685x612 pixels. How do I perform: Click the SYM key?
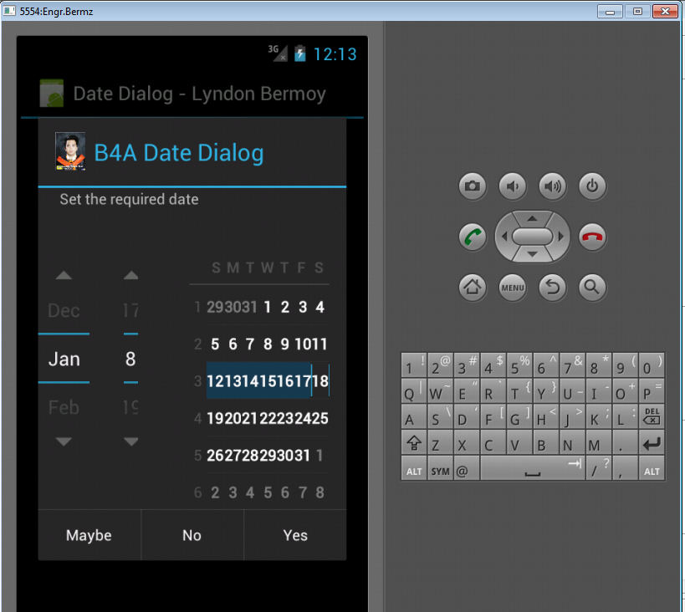[x=440, y=469]
